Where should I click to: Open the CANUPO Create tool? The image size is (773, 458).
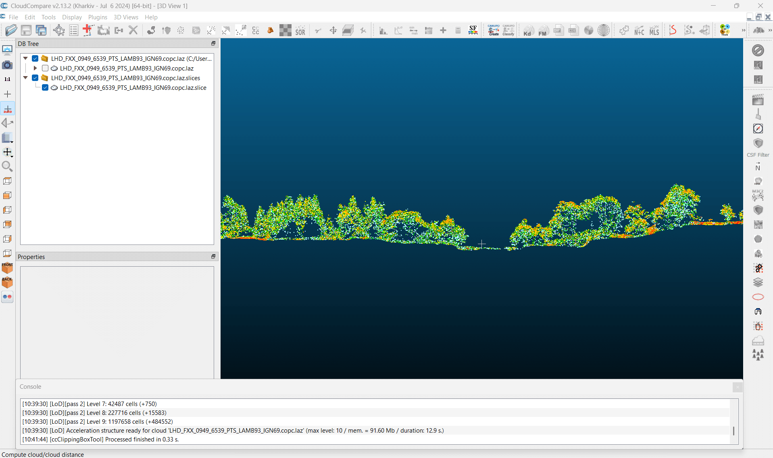click(494, 30)
